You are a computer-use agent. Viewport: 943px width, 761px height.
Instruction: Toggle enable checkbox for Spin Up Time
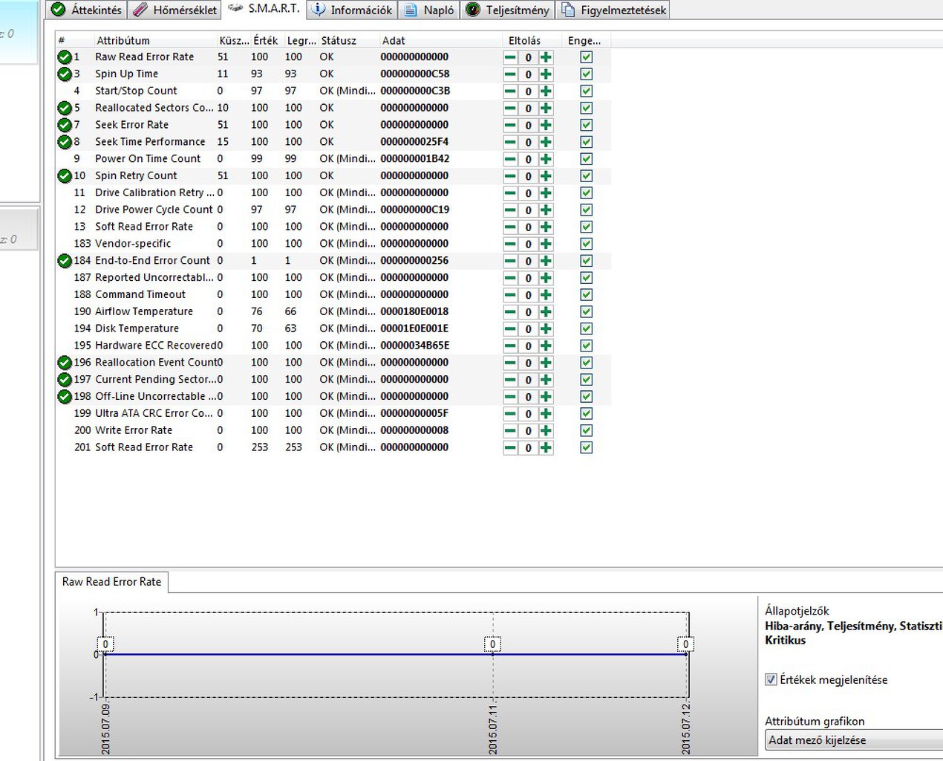587,74
